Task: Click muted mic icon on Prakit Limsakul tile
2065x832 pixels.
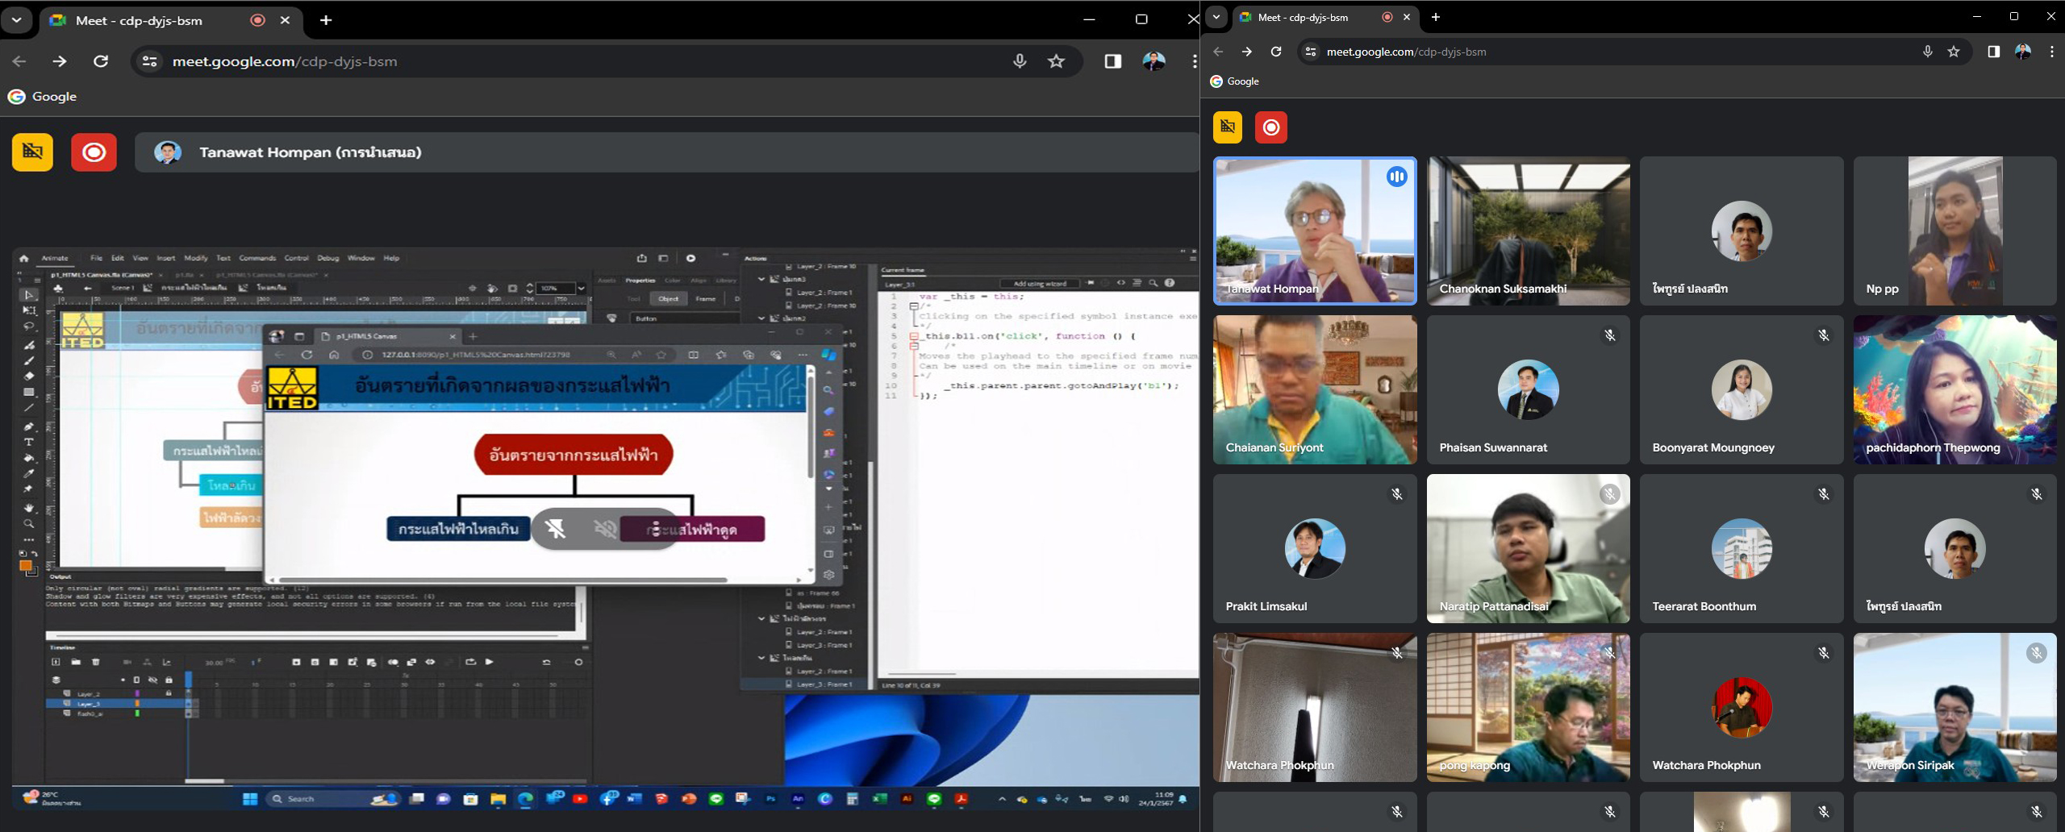Action: [1396, 494]
